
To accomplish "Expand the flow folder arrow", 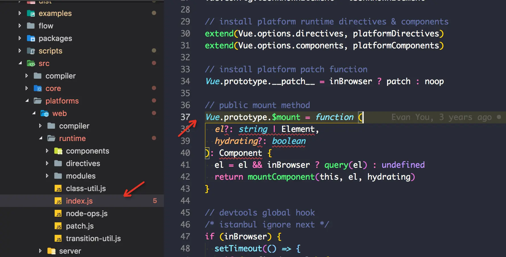I will 20,26.
